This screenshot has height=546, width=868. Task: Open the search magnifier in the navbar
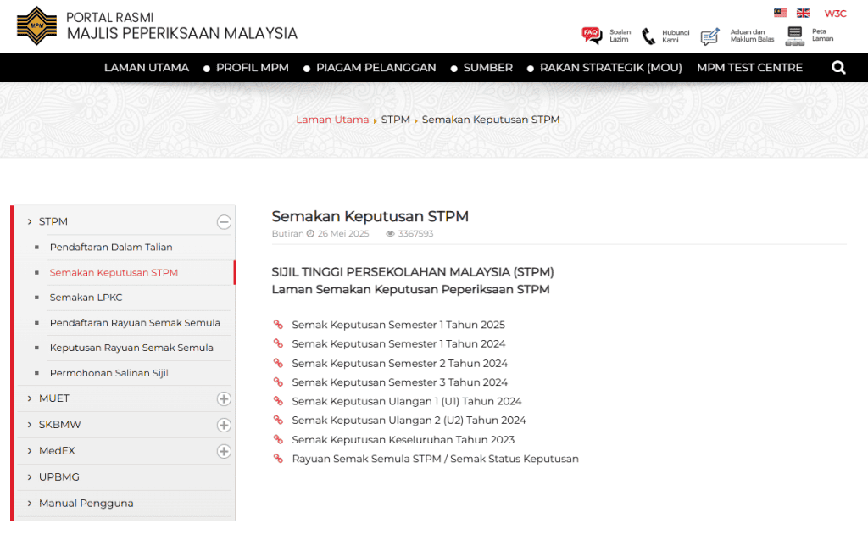pyautogui.click(x=838, y=68)
